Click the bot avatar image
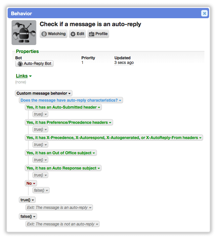Screen dimensions: 217x241 (24, 32)
